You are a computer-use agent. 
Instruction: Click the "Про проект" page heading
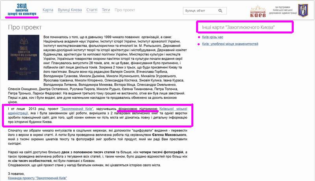click(x=25, y=28)
